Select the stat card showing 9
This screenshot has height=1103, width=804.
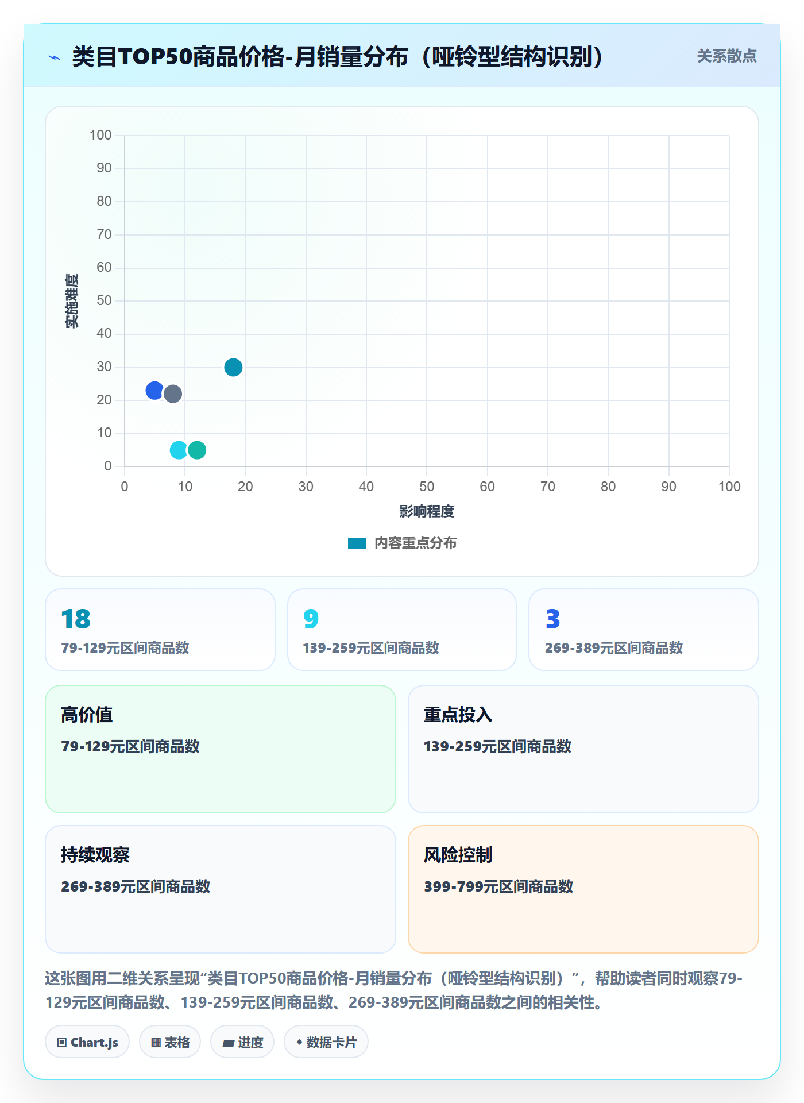(x=402, y=630)
